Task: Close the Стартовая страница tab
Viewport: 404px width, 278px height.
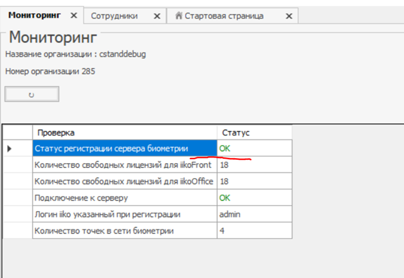Action: tap(289, 16)
